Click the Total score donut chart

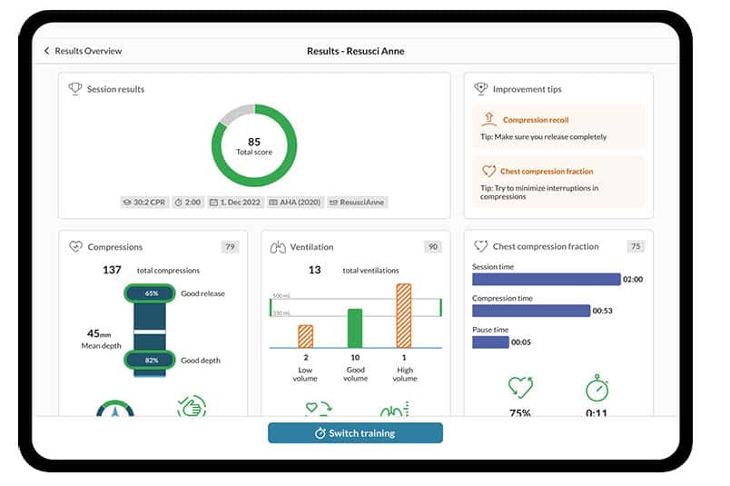(x=254, y=146)
